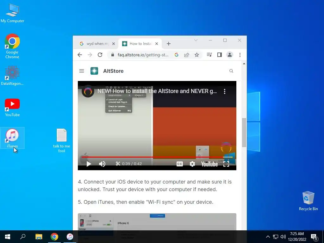
Task: Click scrollbar up arrow
Action: click(244, 64)
